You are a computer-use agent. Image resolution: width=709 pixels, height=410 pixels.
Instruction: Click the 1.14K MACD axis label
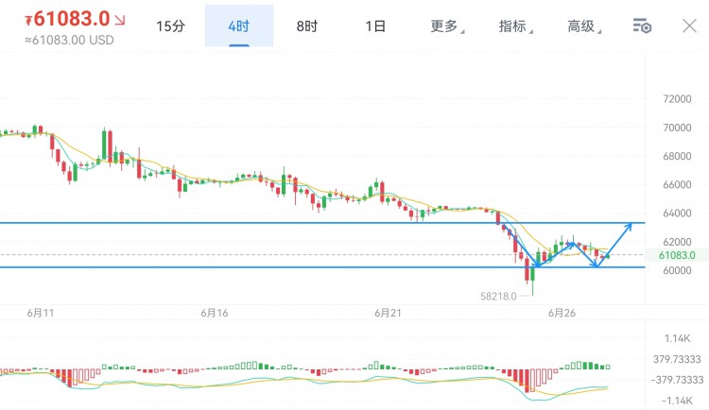677,338
